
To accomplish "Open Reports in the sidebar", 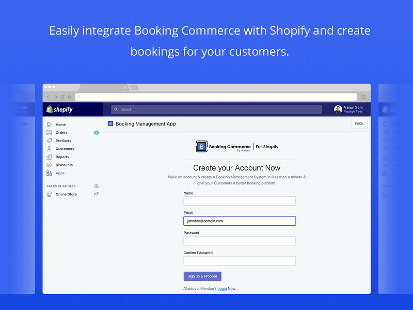I will pyautogui.click(x=62, y=157).
